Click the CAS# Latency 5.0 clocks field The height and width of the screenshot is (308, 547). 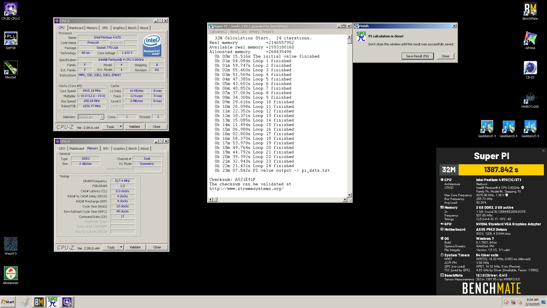pyautogui.click(x=123, y=191)
